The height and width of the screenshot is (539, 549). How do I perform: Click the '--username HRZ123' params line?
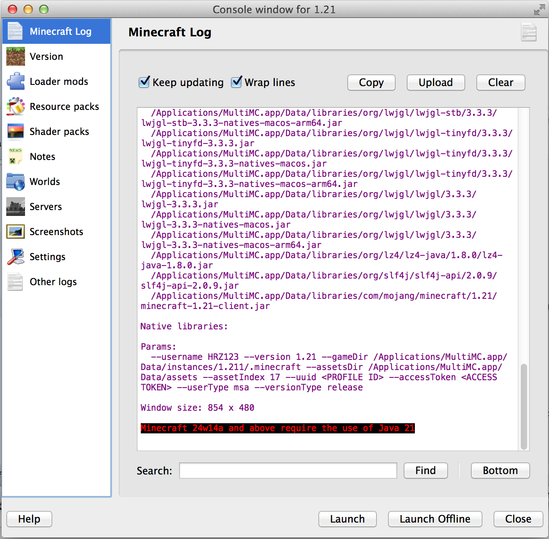329,357
